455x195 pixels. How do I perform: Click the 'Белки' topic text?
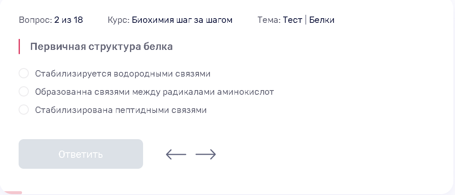point(322,20)
